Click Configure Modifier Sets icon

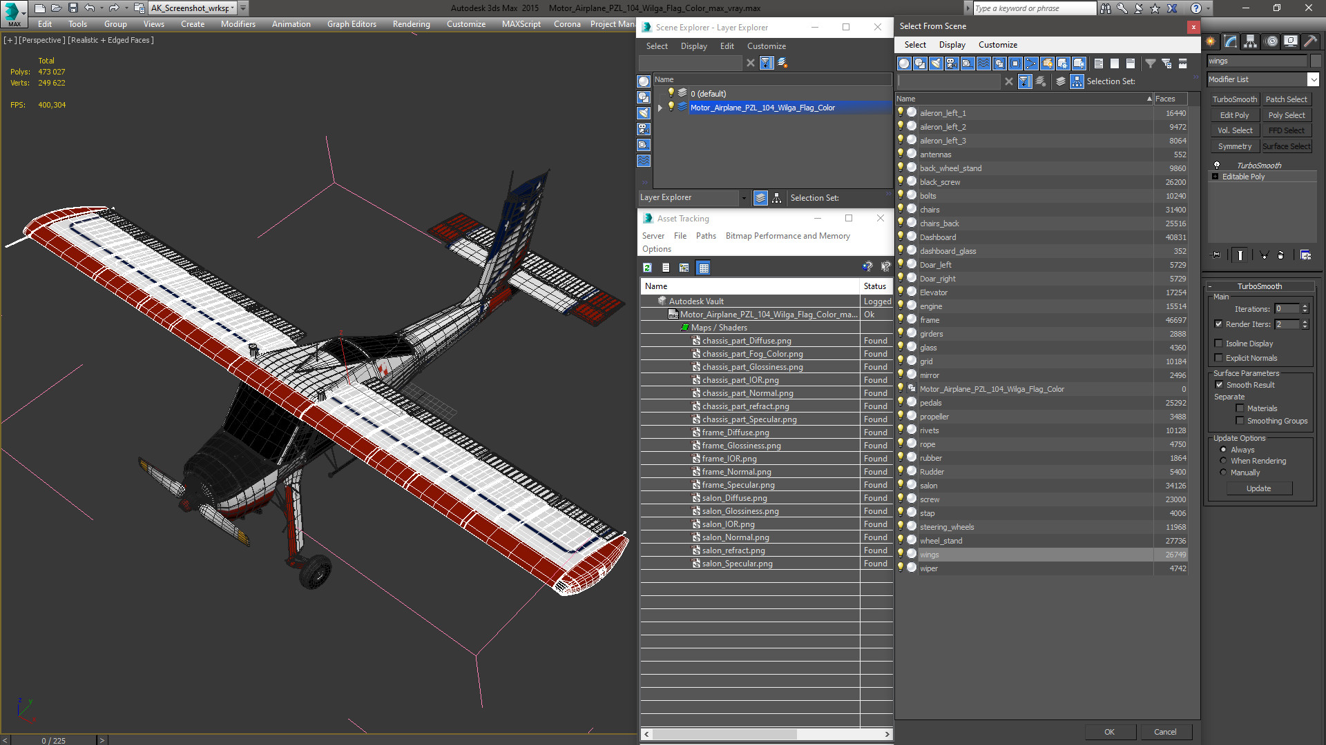(x=1305, y=255)
